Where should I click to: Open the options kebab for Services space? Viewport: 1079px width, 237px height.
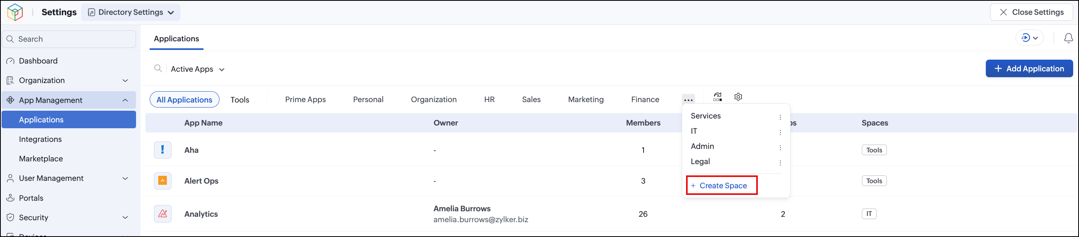(x=780, y=117)
